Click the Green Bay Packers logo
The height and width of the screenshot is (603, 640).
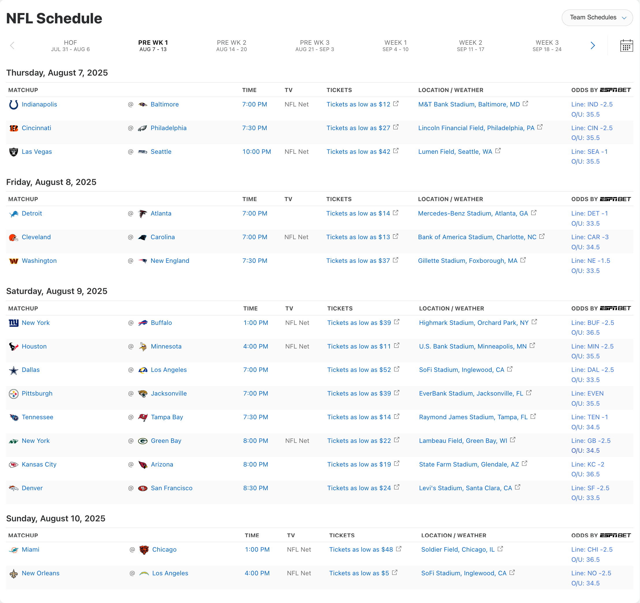click(x=143, y=441)
